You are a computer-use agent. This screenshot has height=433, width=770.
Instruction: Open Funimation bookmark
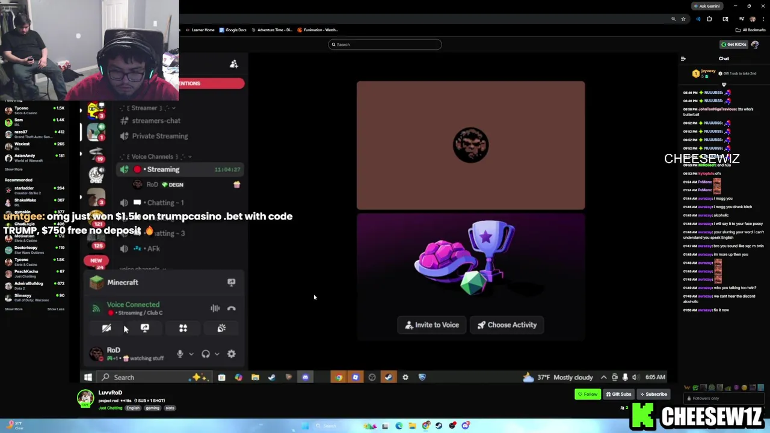pos(318,30)
